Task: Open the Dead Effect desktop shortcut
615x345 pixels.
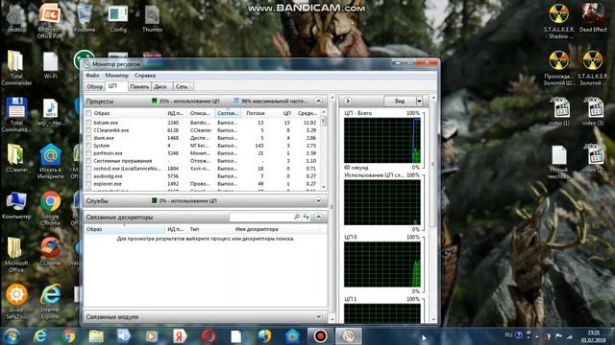Action: tap(593, 18)
